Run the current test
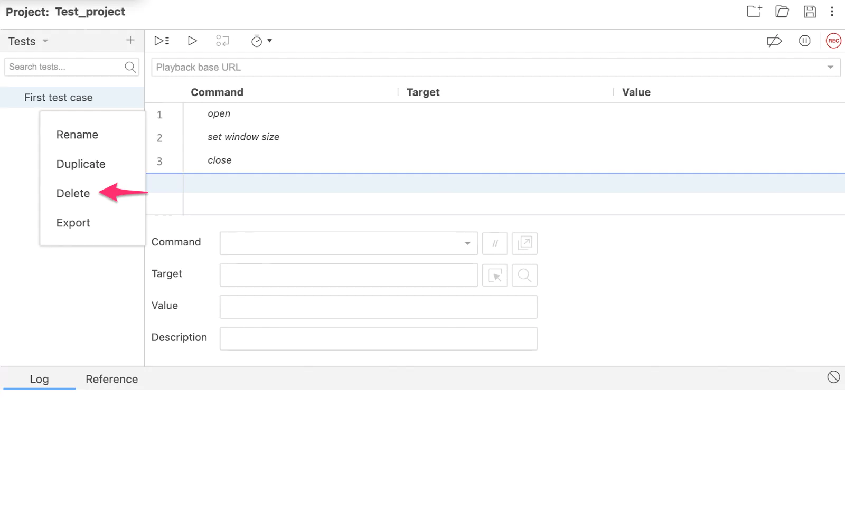This screenshot has width=845, height=521. click(x=192, y=41)
